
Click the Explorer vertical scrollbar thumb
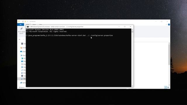coord(169,55)
